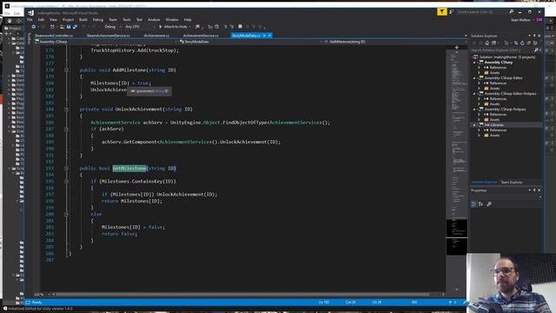The image size is (556, 313).
Task: Close the StoryModeData.cs tab
Action: pyautogui.click(x=269, y=36)
